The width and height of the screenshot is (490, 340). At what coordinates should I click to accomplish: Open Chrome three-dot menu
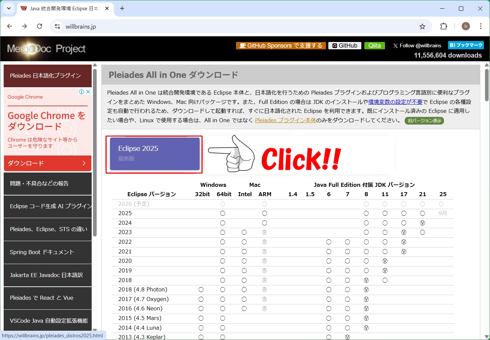[481, 26]
